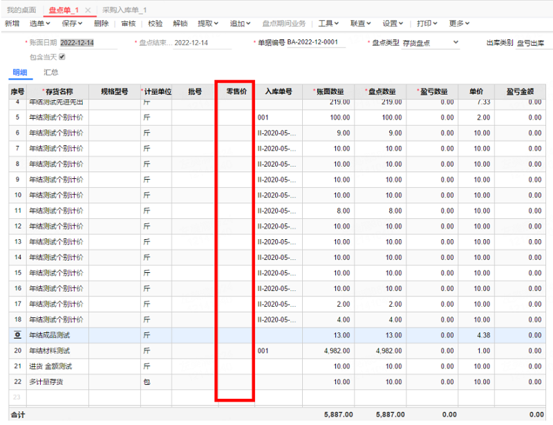Close the 盘点单_1 tab
Image resolution: width=553 pixels, height=425 pixels.
pyautogui.click(x=88, y=10)
